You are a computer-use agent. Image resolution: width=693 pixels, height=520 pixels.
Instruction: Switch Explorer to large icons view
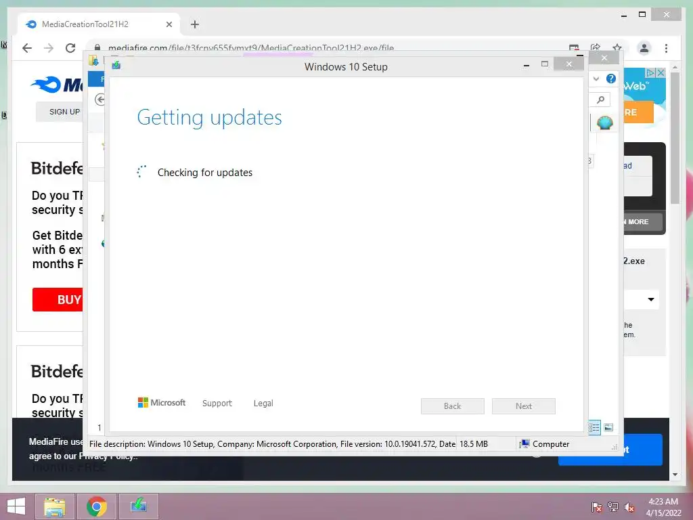pyautogui.click(x=608, y=427)
